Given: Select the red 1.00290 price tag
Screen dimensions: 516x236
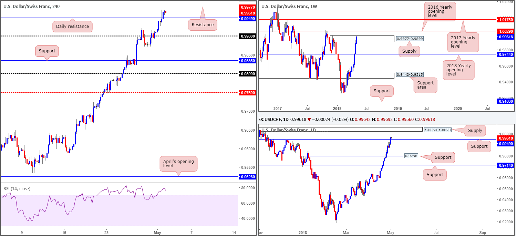Looking at the screenshot, I should pyautogui.click(x=506, y=31).
